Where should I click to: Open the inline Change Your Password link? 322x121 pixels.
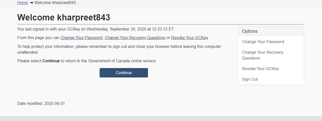(82, 38)
